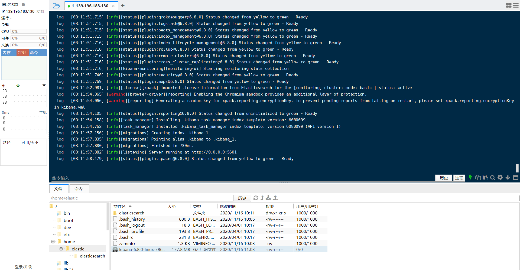The image size is (520, 271).
Task: Click the terminal search magnifier icon
Action: pyautogui.click(x=493, y=178)
